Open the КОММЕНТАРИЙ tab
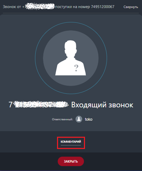This screenshot has width=142, height=171. 71,142
